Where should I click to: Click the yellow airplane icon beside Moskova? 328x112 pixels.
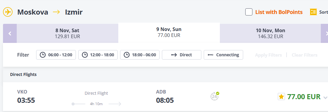coord(8,12)
